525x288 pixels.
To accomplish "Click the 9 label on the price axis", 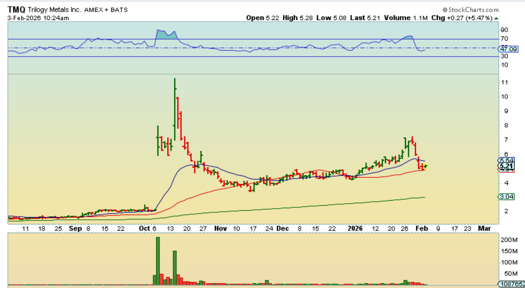I will (506, 111).
